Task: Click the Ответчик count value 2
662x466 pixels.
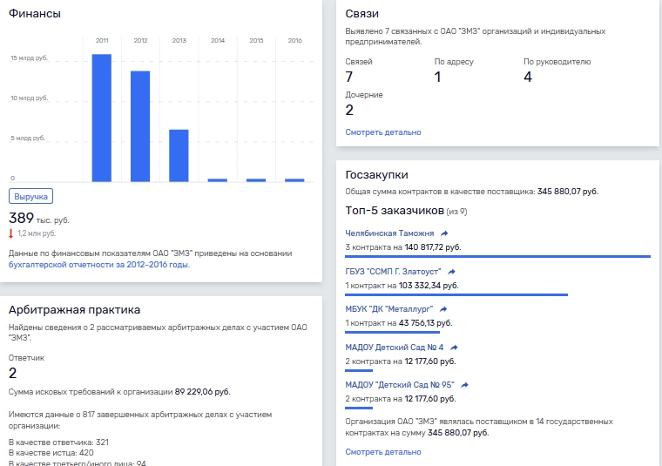Action: click(x=13, y=373)
